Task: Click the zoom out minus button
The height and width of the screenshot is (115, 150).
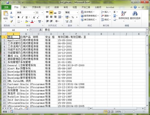Action: (x=124, y=112)
